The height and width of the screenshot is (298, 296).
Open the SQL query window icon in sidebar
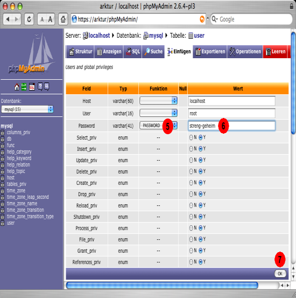32,87
